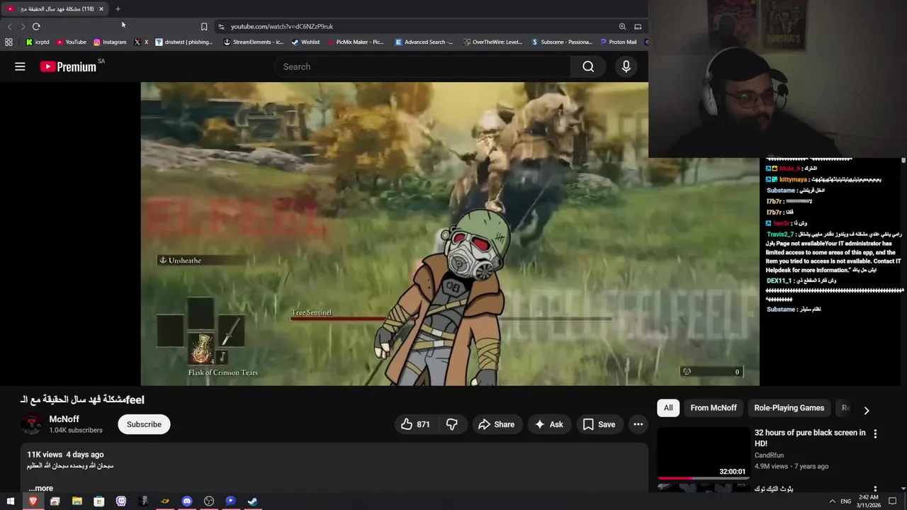Open the 32 hours of pure black screen title
Viewport: 907px width, 510px height.
810,438
